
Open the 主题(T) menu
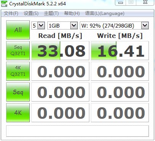tap(51, 13)
